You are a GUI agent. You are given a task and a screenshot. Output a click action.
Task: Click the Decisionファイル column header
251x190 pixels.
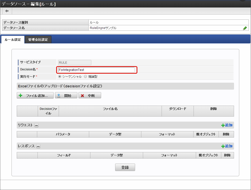[48, 111]
